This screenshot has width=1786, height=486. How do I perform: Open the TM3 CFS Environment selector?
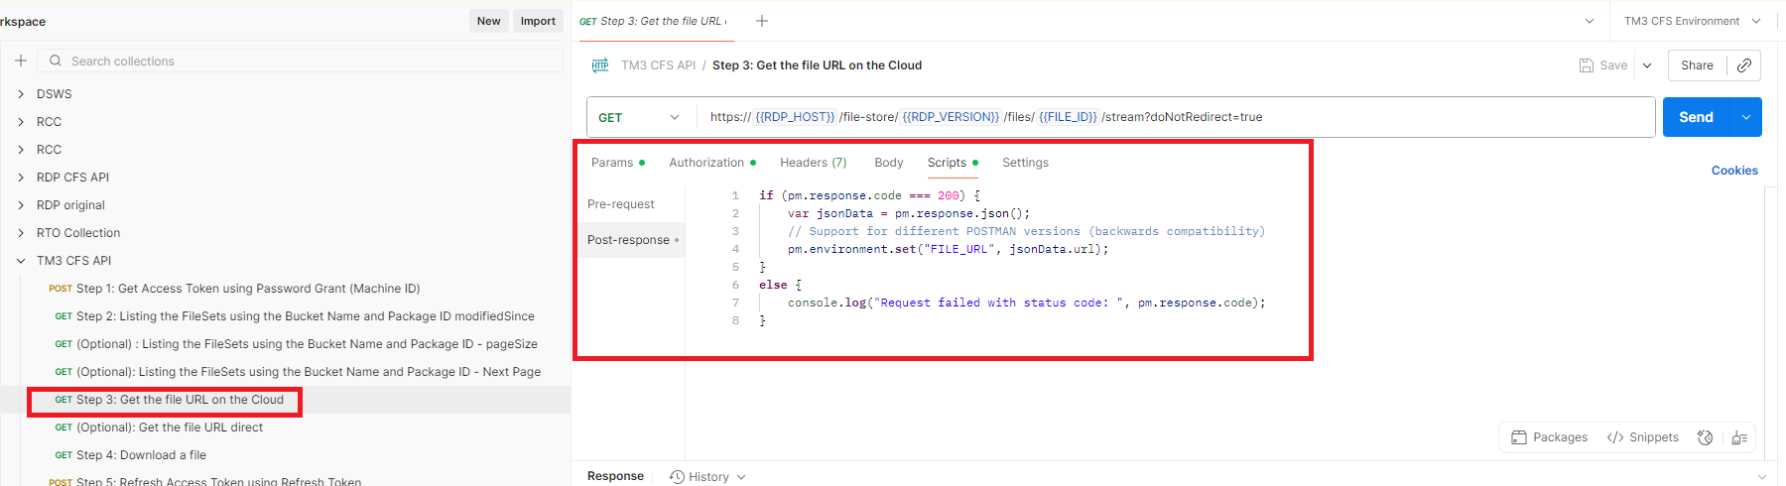point(1692,21)
